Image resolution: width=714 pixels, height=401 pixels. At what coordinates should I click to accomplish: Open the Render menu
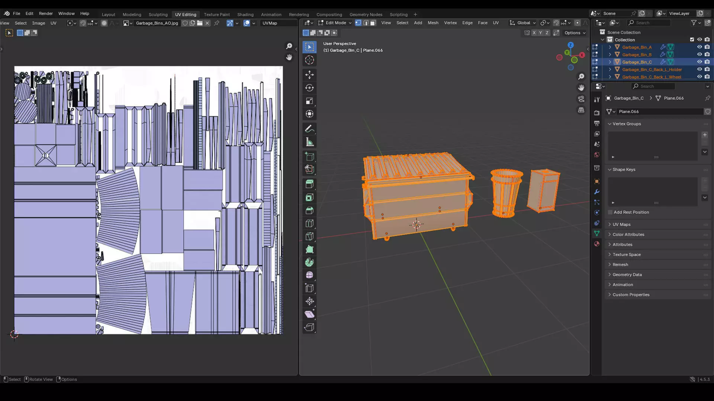coord(46,13)
